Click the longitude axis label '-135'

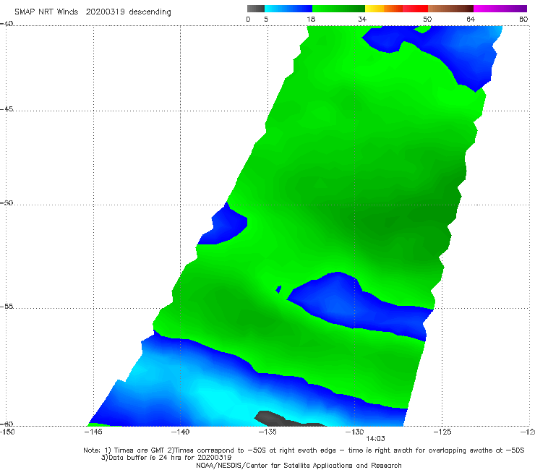point(267,432)
